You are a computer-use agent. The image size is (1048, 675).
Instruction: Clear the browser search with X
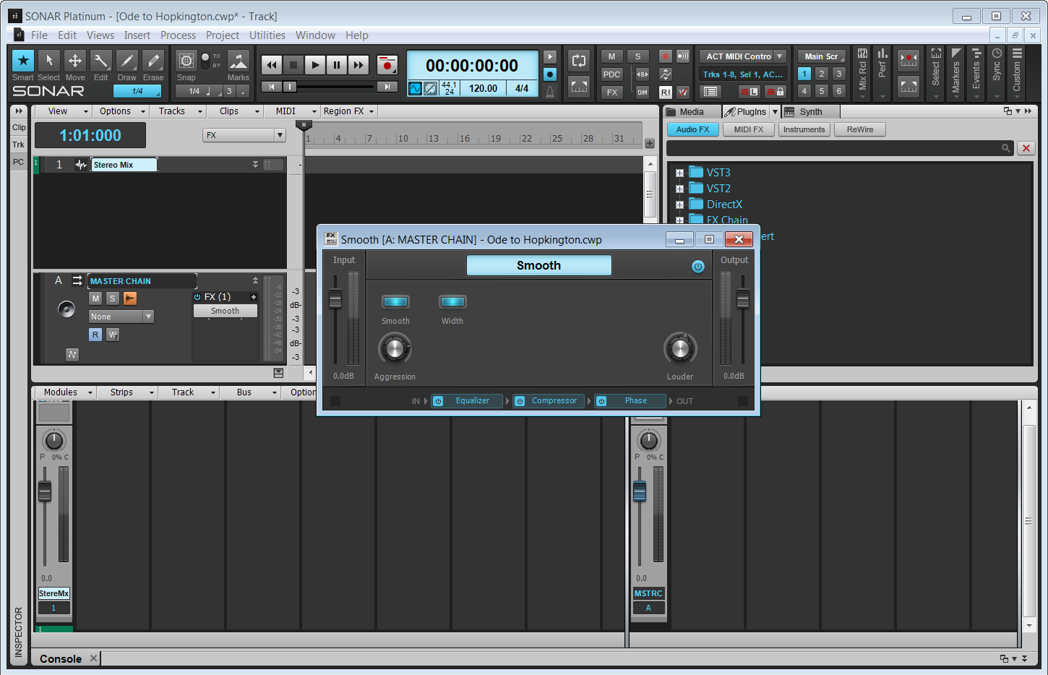(x=1026, y=148)
